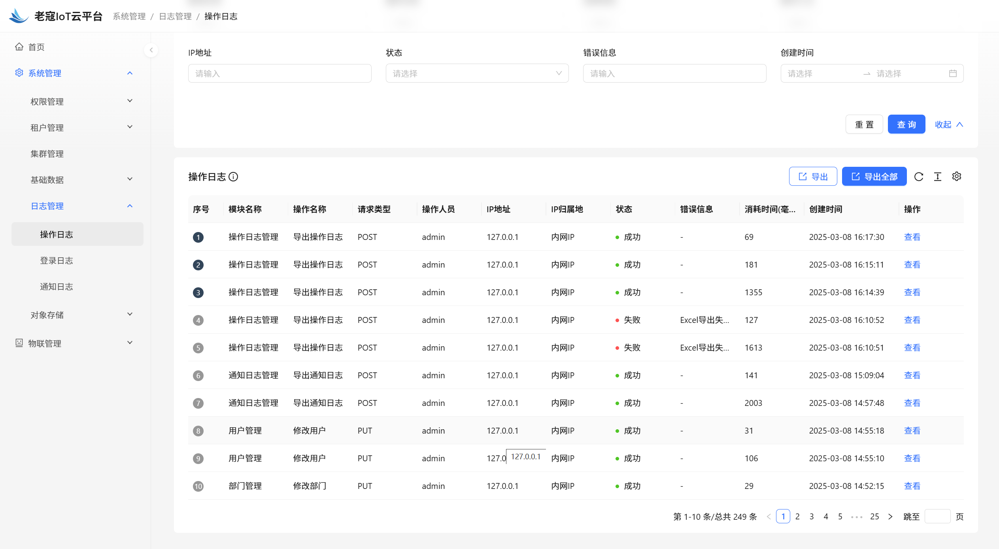This screenshot has width=999, height=549.
Task: Expand the 对象存储 submenu
Action: [x=130, y=315]
